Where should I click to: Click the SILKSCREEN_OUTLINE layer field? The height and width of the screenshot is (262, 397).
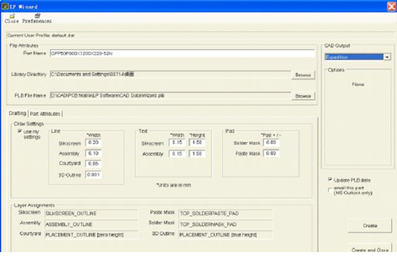pyautogui.click(x=92, y=213)
